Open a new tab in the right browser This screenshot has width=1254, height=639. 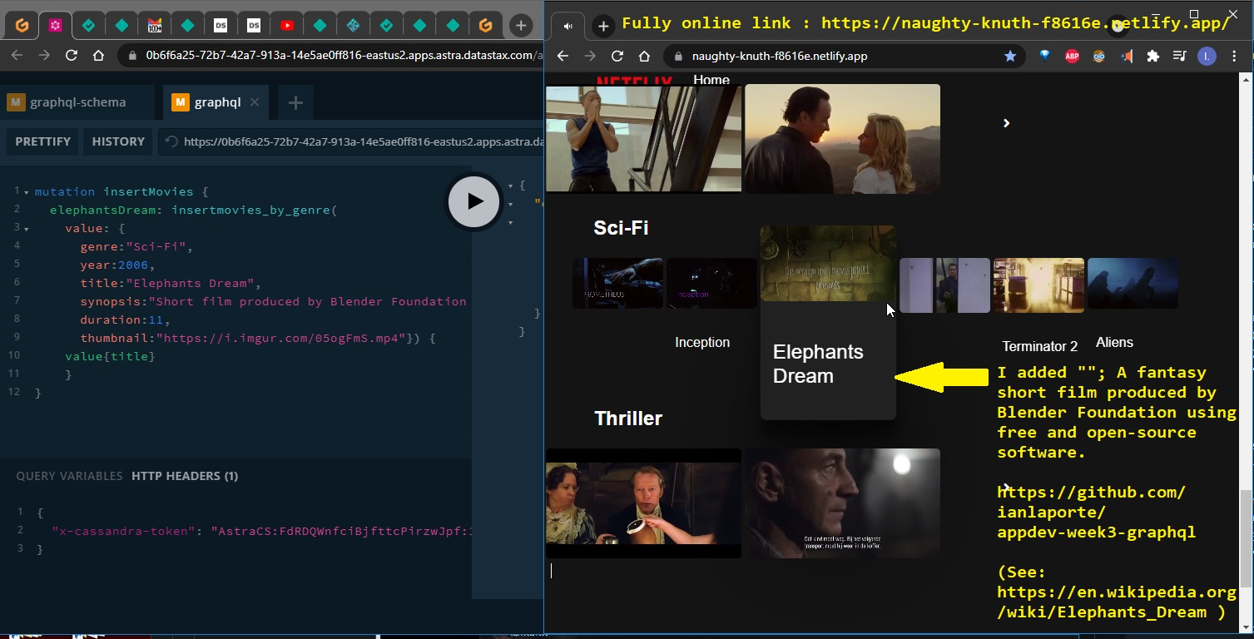603,26
